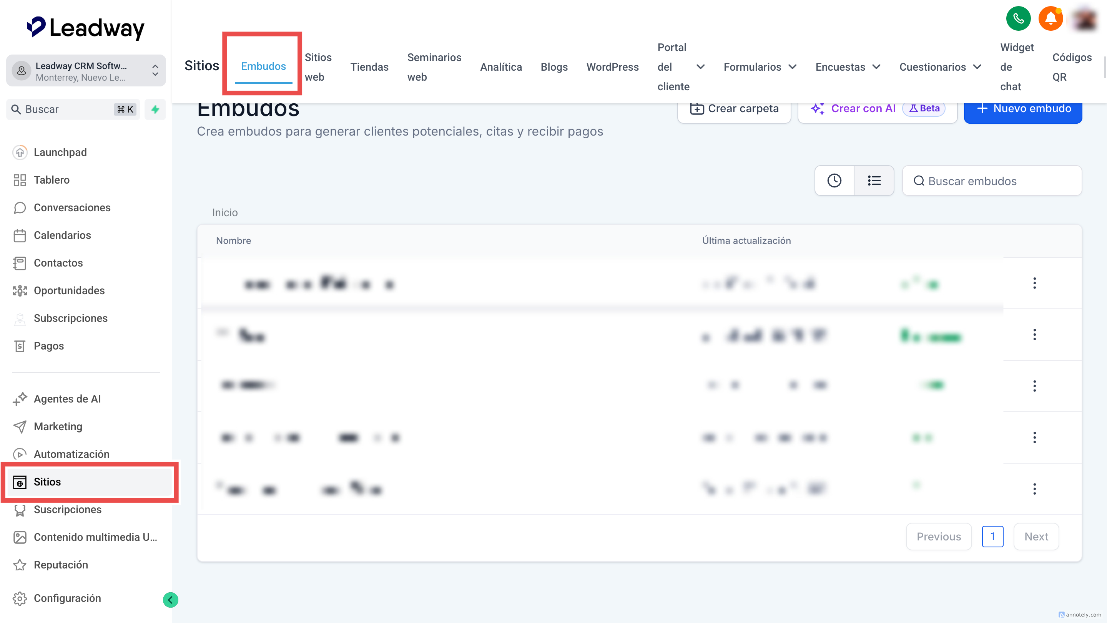Expand the Encuestas dropdown
This screenshot has height=623, width=1107.
(848, 67)
